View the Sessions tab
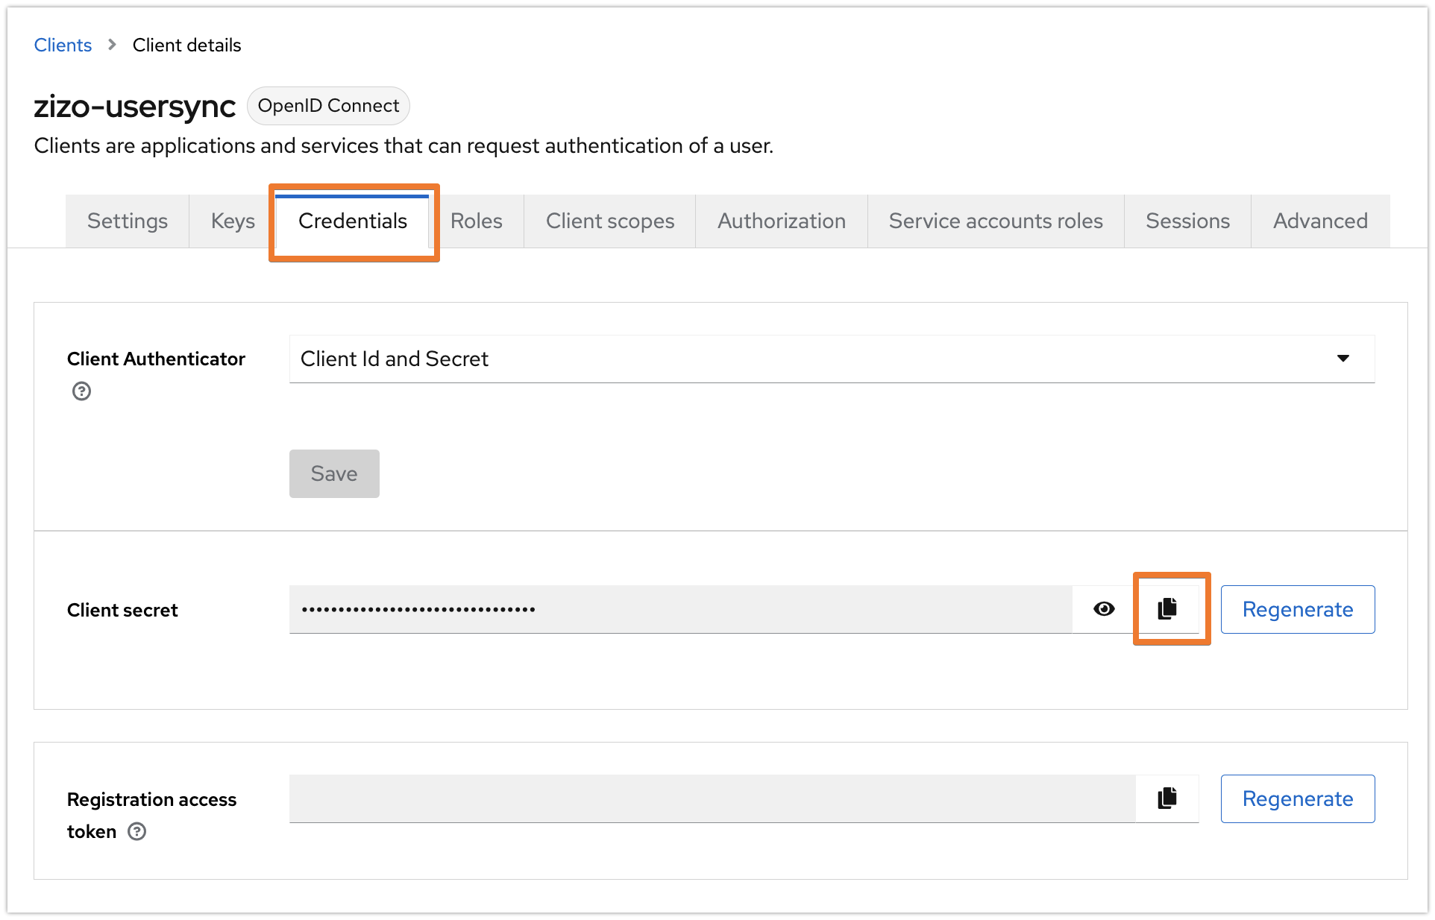1435x920 pixels. pos(1187,221)
